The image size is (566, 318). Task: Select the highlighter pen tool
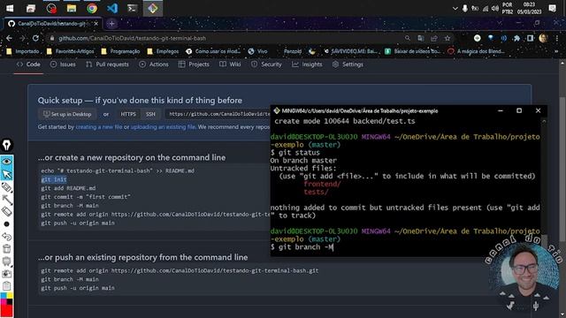6,187
